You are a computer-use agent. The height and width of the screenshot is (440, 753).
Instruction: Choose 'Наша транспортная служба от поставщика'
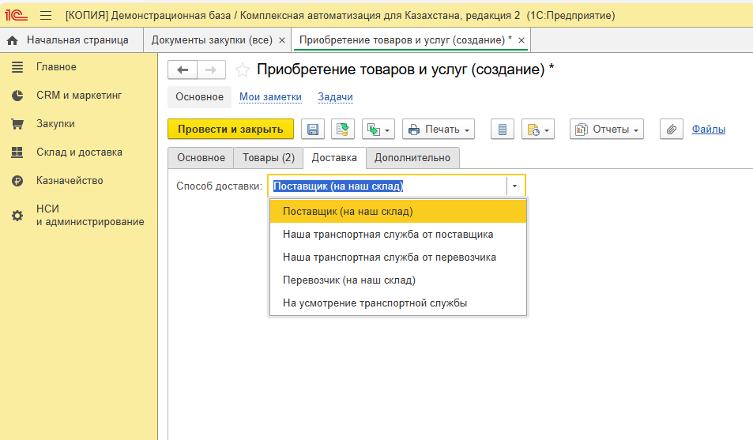tap(387, 235)
